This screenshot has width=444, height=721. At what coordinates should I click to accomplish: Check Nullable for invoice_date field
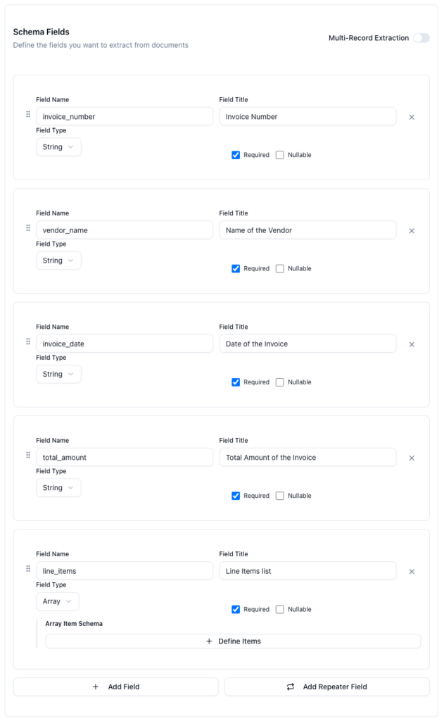pos(280,382)
